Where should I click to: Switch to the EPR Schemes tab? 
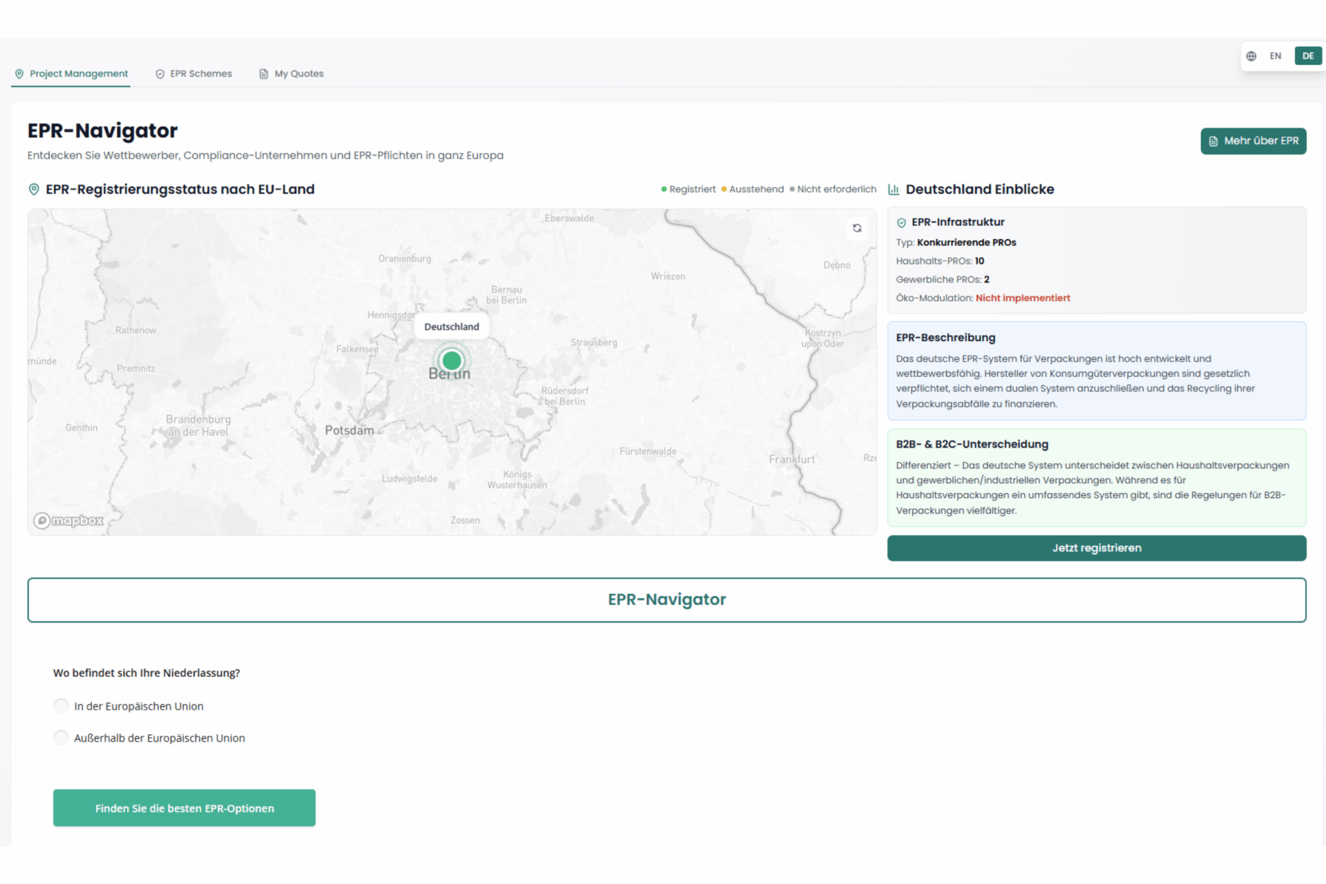(200, 73)
